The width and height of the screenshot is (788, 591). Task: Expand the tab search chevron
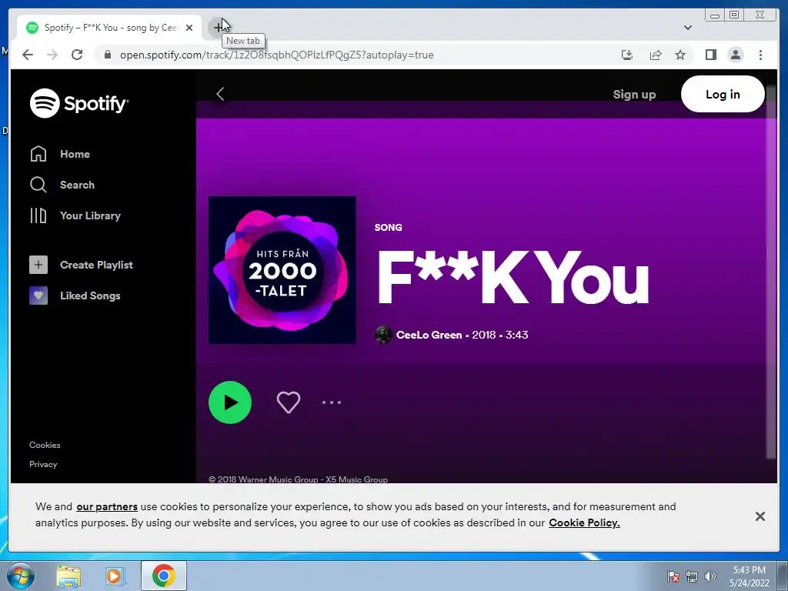pyautogui.click(x=687, y=28)
